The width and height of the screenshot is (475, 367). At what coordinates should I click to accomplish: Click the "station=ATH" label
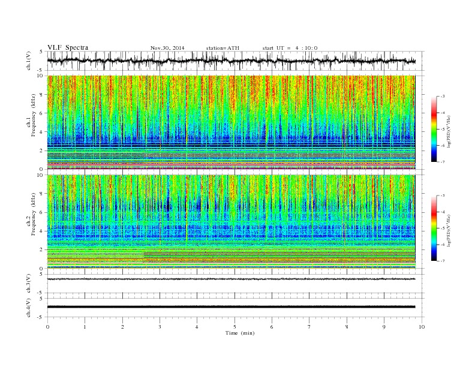point(223,48)
